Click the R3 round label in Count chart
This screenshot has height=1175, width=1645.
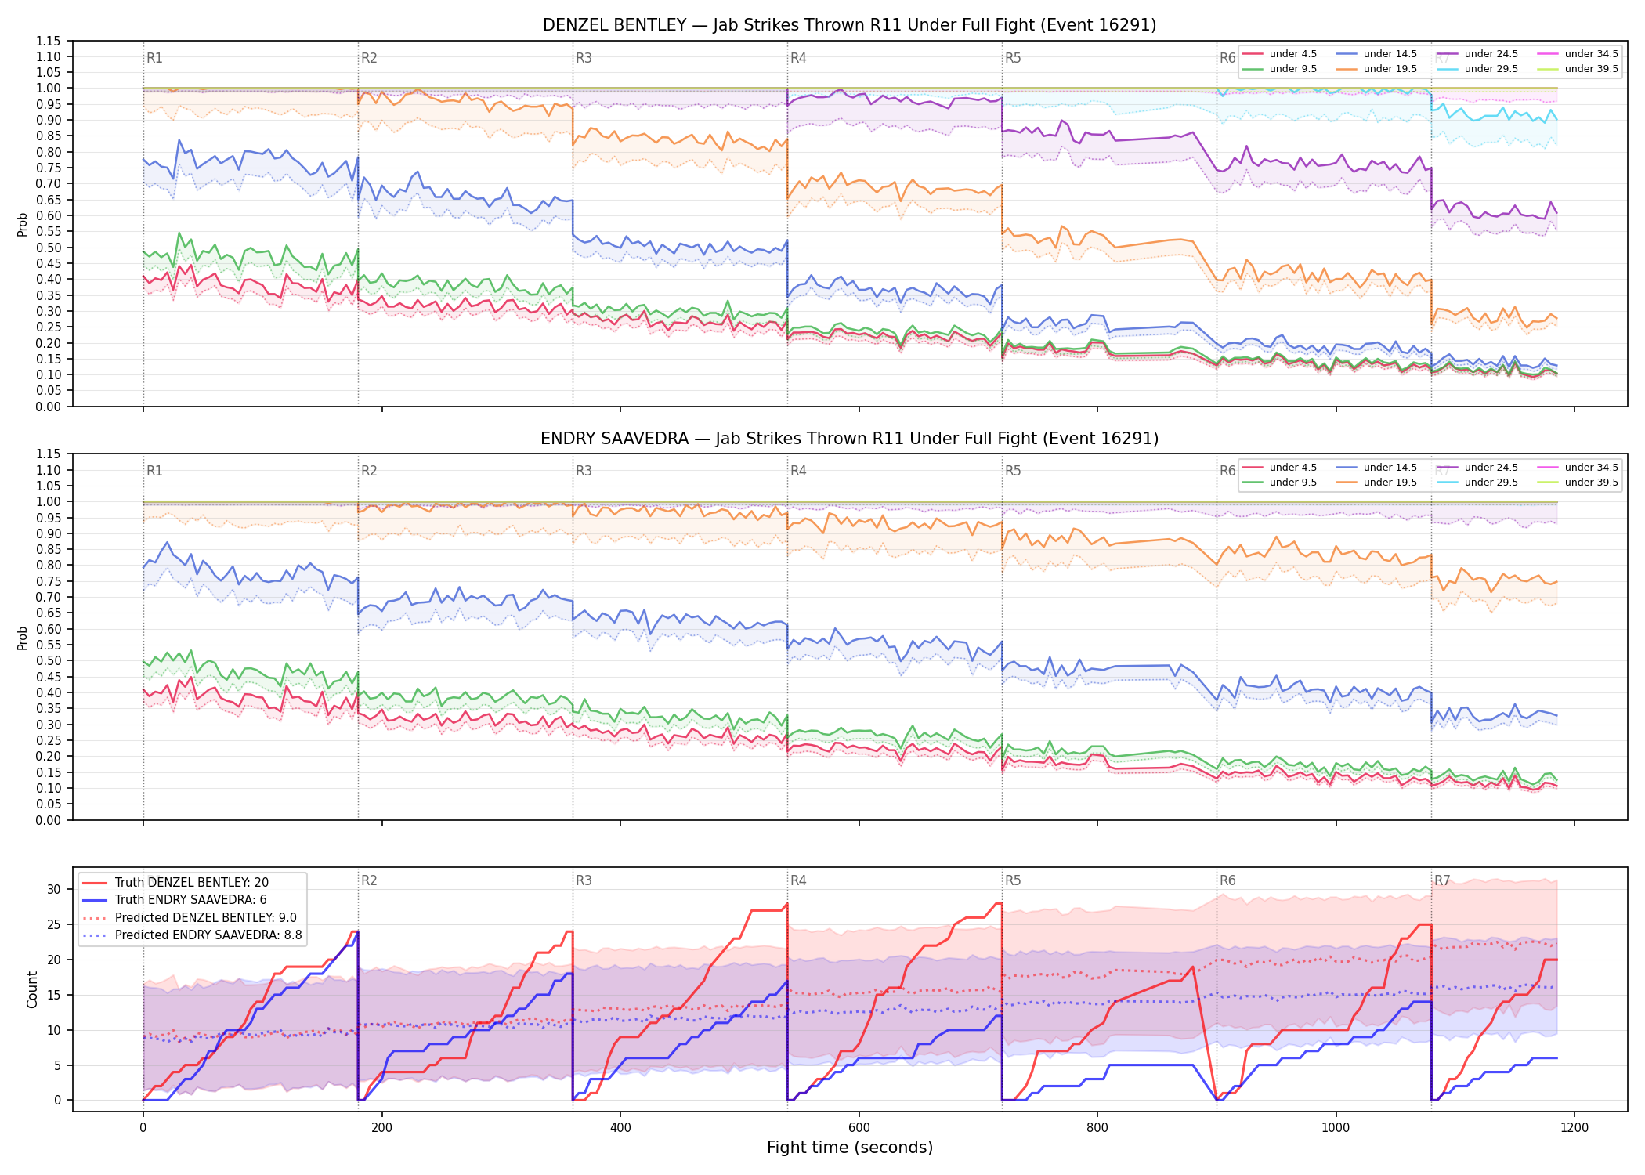[x=584, y=880]
